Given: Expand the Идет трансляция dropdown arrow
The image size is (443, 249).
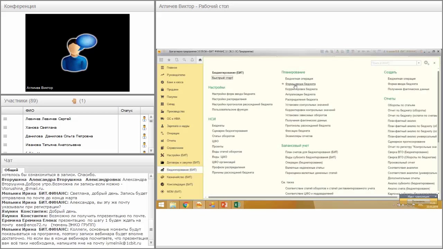Looking at the screenshot, I should point(436,196).
